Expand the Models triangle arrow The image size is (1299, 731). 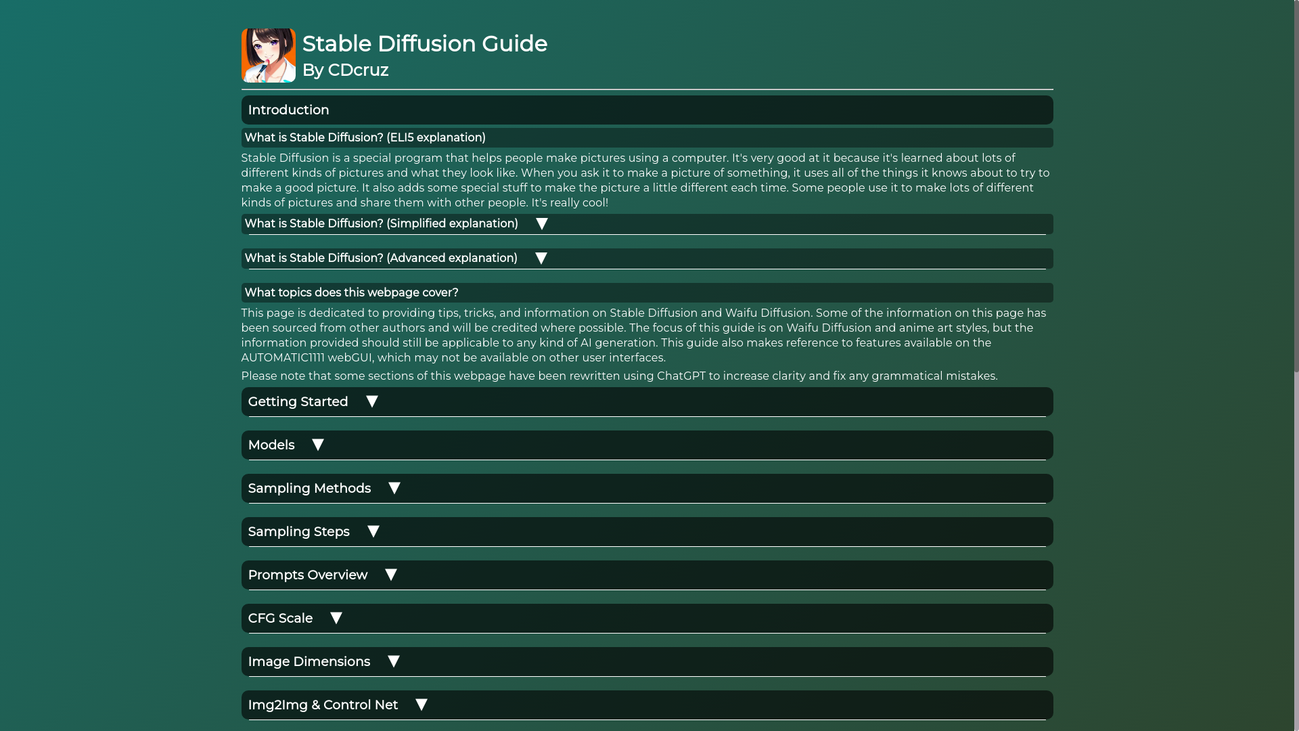[x=317, y=445]
